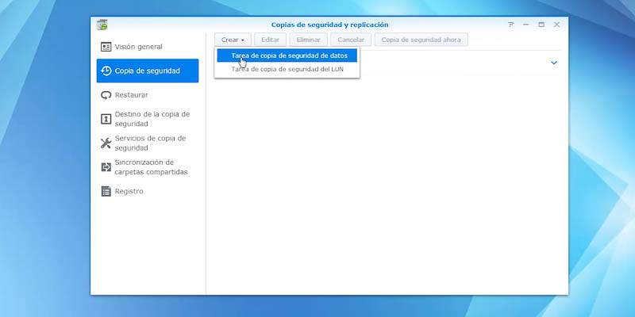Choose Tarea de copia de seguridad del LUN
The height and width of the screenshot is (317, 635).
tap(287, 69)
